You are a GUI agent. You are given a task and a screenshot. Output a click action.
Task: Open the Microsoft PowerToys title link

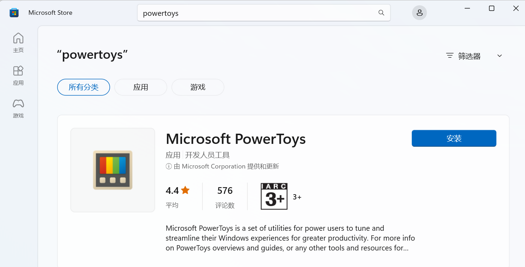coord(236,139)
